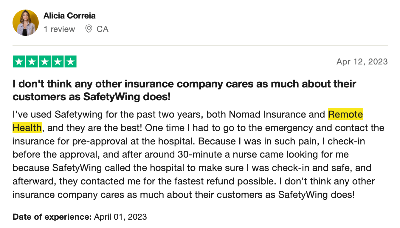Click the location pin icon

pyautogui.click(x=89, y=29)
